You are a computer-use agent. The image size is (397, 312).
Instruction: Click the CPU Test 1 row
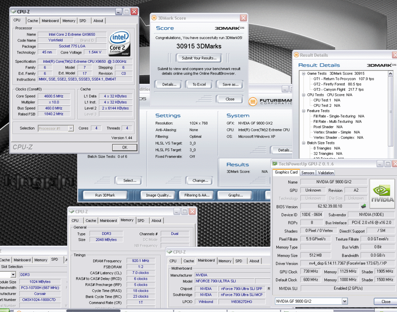point(327,100)
